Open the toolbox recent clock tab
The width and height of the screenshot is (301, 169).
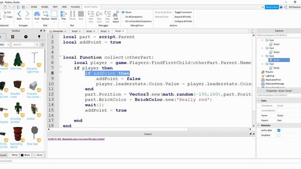(x=26, y=37)
